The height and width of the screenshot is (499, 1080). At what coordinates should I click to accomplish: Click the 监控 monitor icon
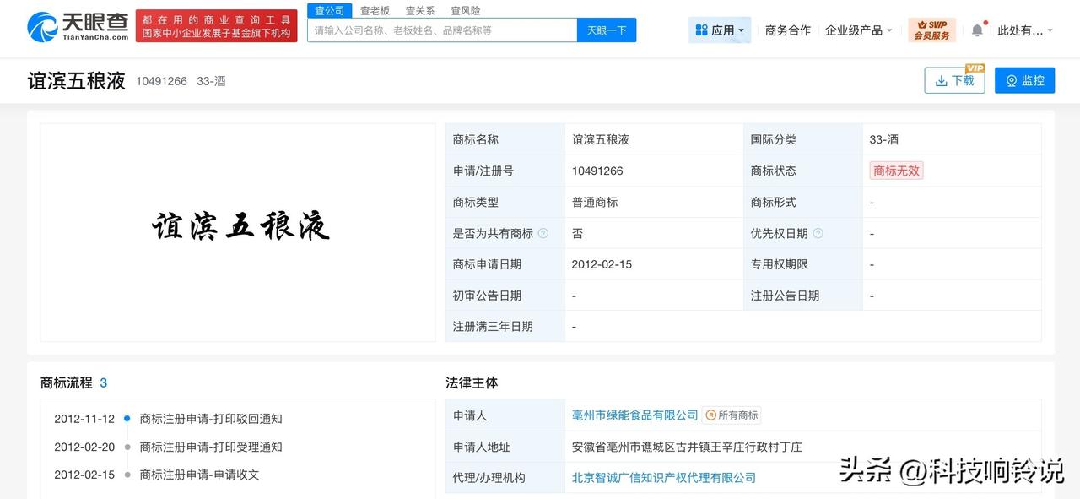1011,80
